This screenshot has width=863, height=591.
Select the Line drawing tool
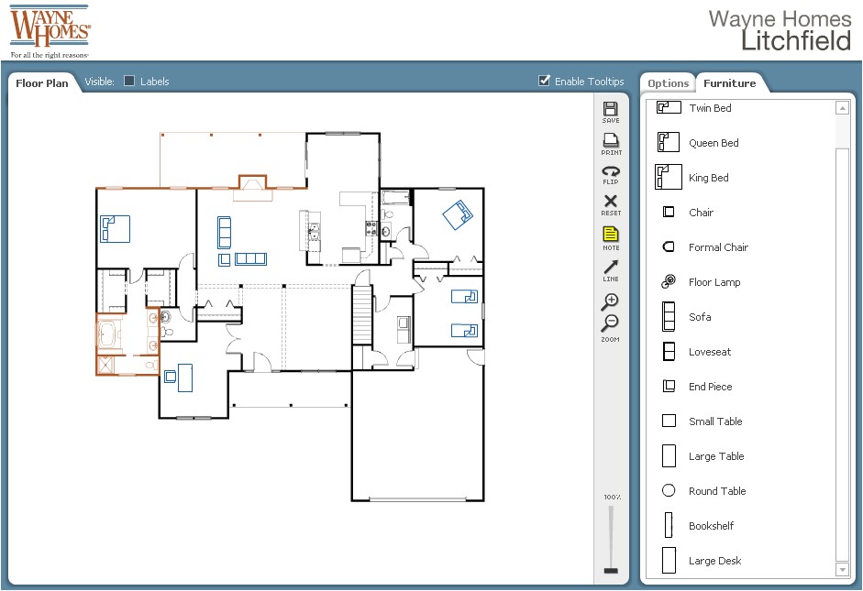coord(609,267)
